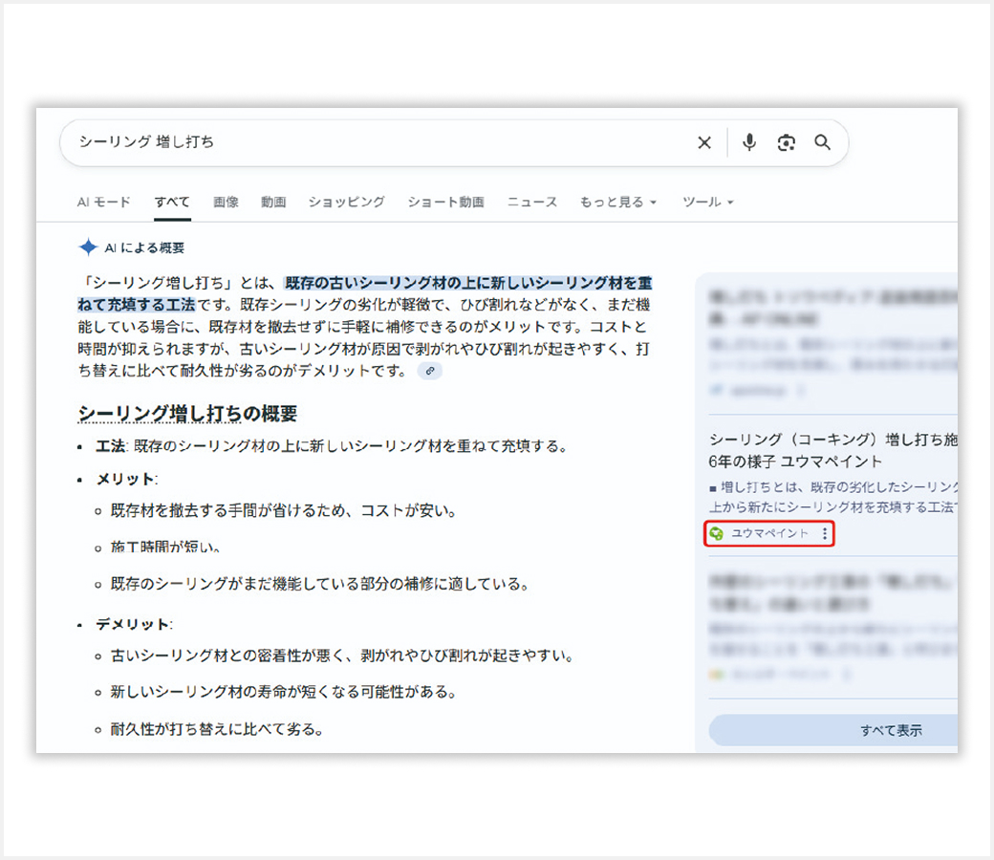
Task: Click the chain link icon after the AI summary
Action: pos(429,370)
